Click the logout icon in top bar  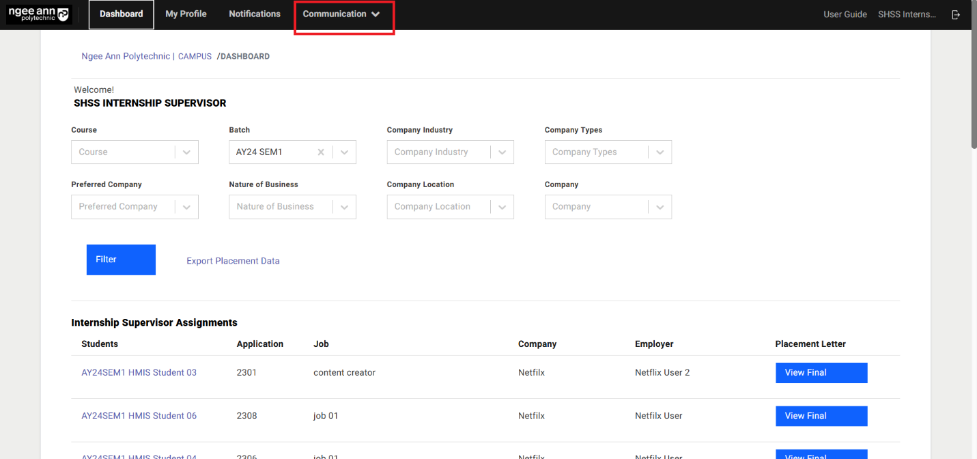pyautogui.click(x=956, y=14)
